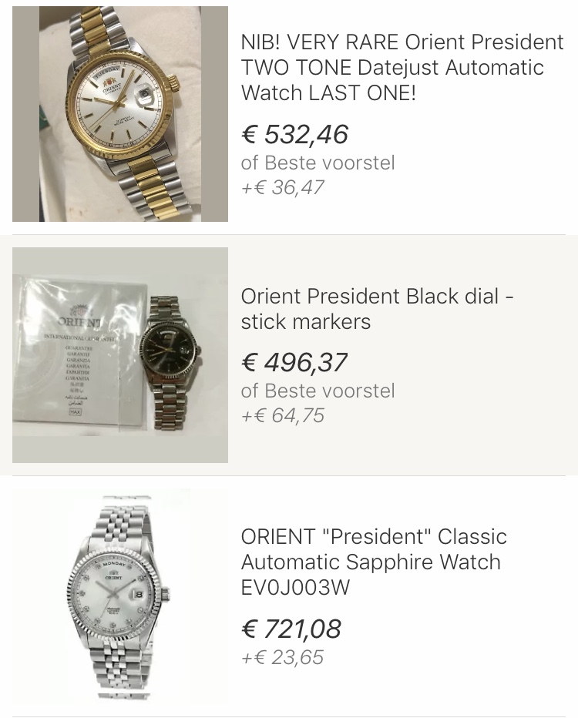The image size is (578, 718).
Task: Click the € 496,37 price
Action: coord(294,362)
